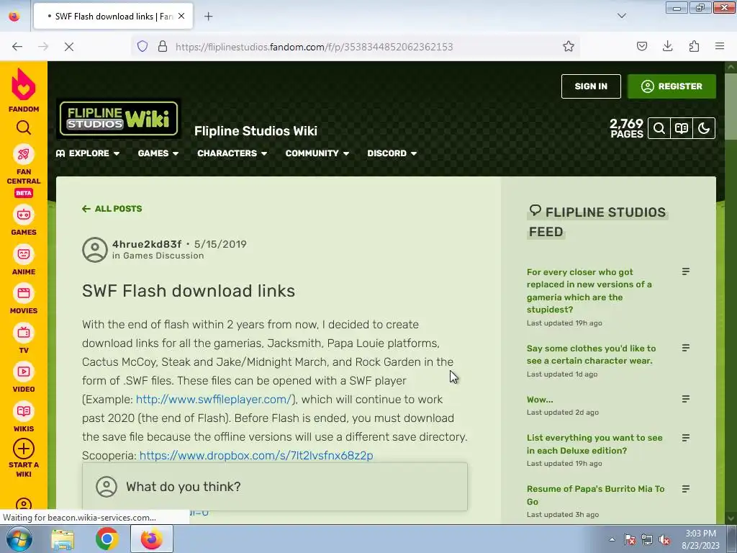This screenshot has width=737, height=553.
Task: Click the Start a Wiki plus icon
Action: click(24, 449)
